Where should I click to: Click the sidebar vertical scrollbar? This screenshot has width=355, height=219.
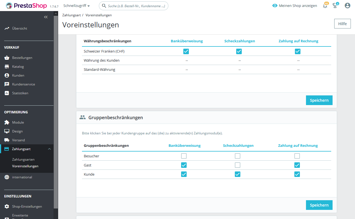point(56,111)
